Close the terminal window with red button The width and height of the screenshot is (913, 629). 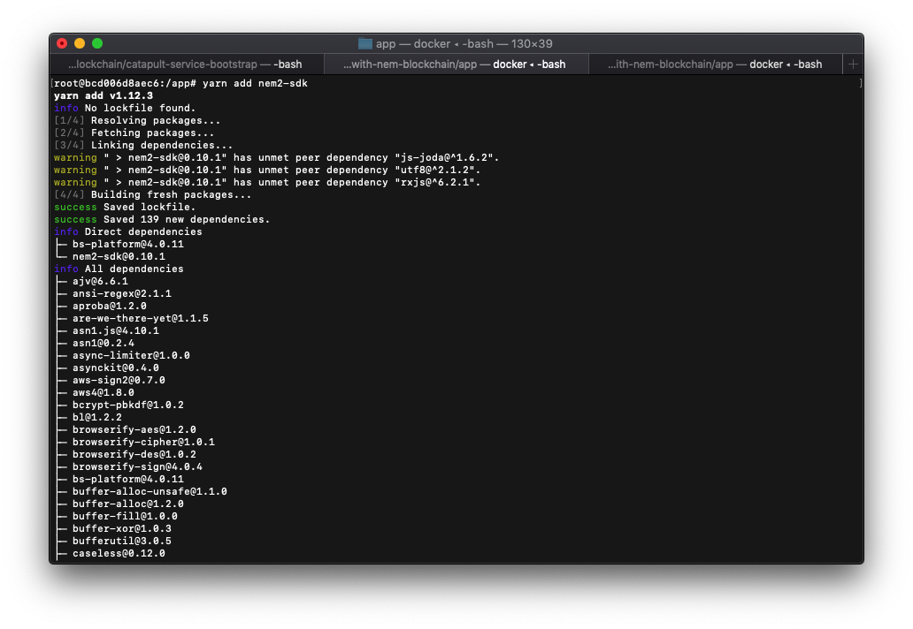(x=62, y=43)
